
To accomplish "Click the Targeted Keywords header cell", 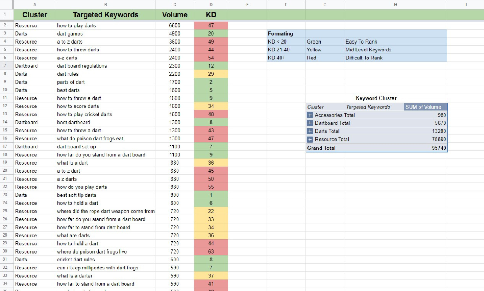I will (x=105, y=15).
